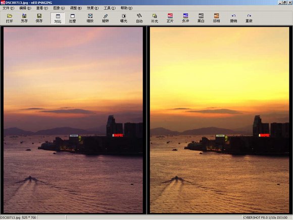The image size is (293, 220).
Task: Click the processed preview image on right
Action: click(x=219, y=120)
